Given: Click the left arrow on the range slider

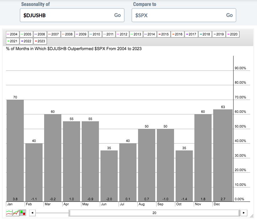Looking at the screenshot, I should tap(32, 213).
